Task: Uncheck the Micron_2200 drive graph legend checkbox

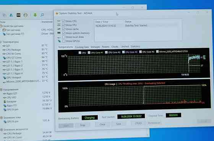Action: (x=157, y=52)
